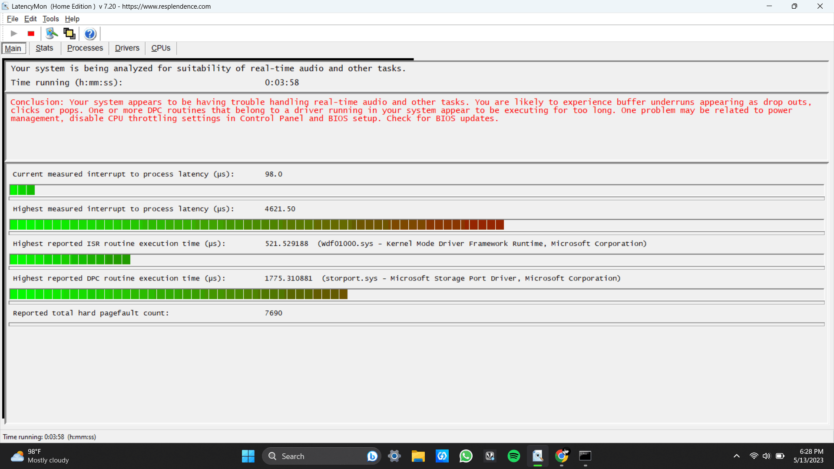Switch to the Processes tab

click(85, 48)
